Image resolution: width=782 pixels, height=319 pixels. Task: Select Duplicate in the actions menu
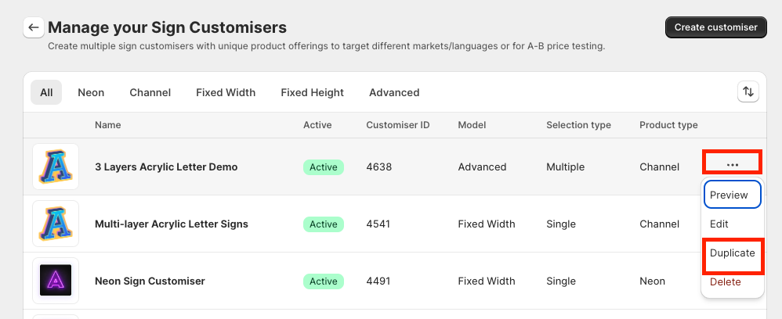pyautogui.click(x=732, y=253)
